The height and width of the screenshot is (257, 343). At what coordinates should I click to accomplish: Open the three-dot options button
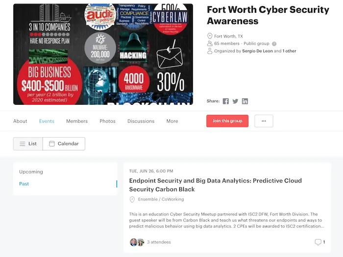[264, 121]
